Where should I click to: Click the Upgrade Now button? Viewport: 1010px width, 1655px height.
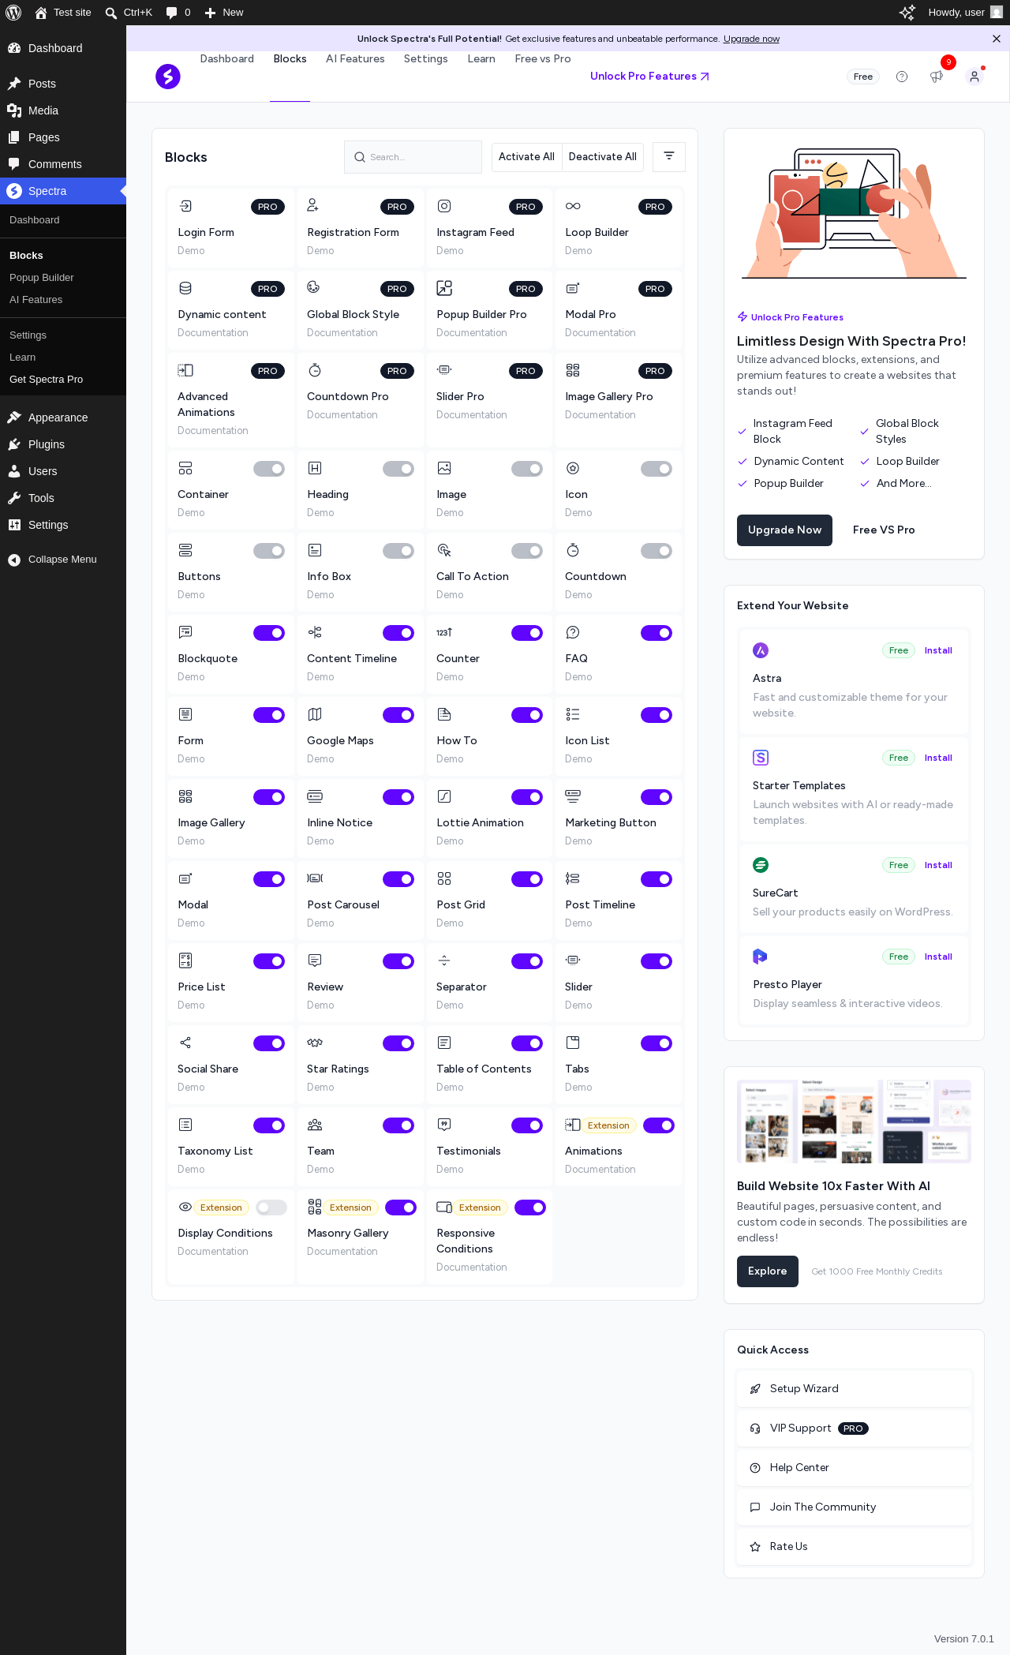[785, 530]
